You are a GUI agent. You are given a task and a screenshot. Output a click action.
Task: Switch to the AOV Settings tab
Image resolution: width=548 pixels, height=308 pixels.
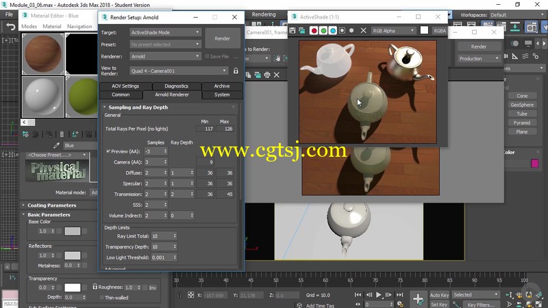[x=125, y=86]
